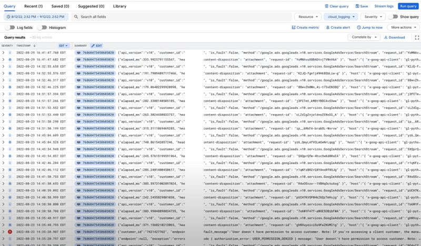The image size is (421, 246).
Task: Click resource chip in row 14:41:50.755
Action: [95, 177]
